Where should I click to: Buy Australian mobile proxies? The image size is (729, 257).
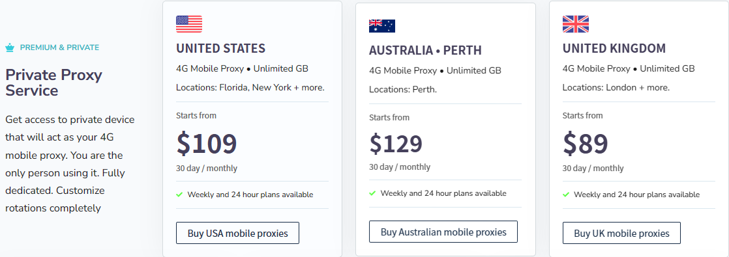443,232
